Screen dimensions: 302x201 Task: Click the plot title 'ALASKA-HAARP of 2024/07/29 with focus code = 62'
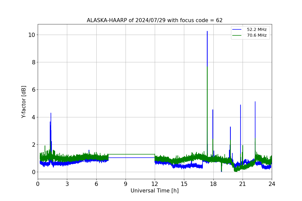coord(155,20)
